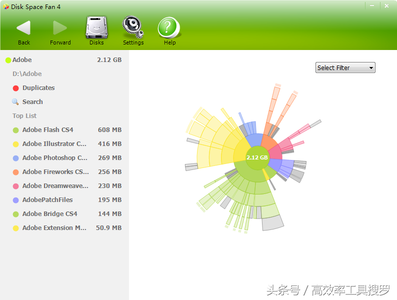Image resolution: width=397 pixels, height=300 pixels.
Task: Click the pink Dreamweaver chart sector
Action: pos(275,152)
